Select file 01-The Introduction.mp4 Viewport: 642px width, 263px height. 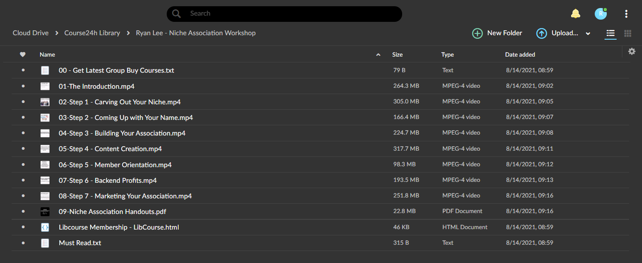coord(97,86)
